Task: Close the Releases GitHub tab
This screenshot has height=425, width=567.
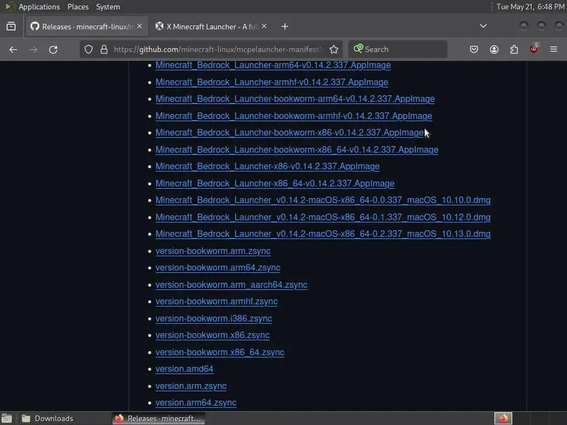Action: (140, 26)
